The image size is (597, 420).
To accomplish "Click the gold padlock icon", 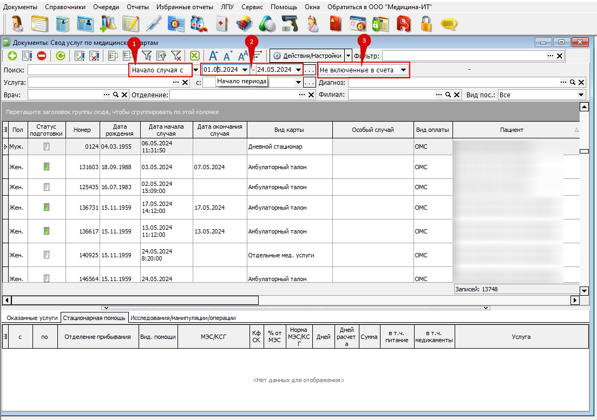I will click(x=426, y=24).
